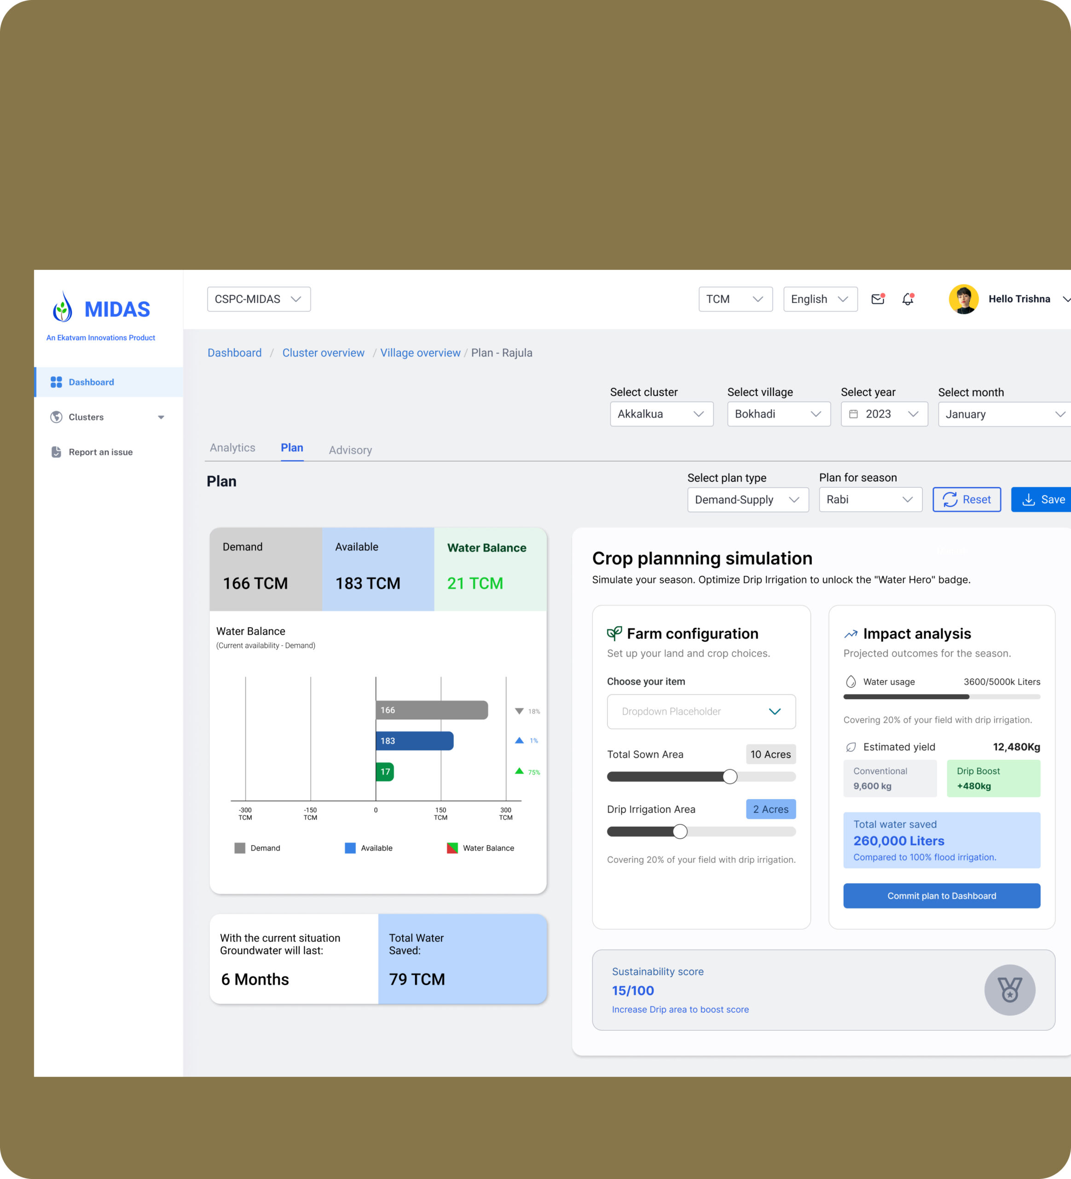Viewport: 1071px width, 1179px height.
Task: Click the Drip Irrigation Area slider handle
Action: tap(679, 831)
